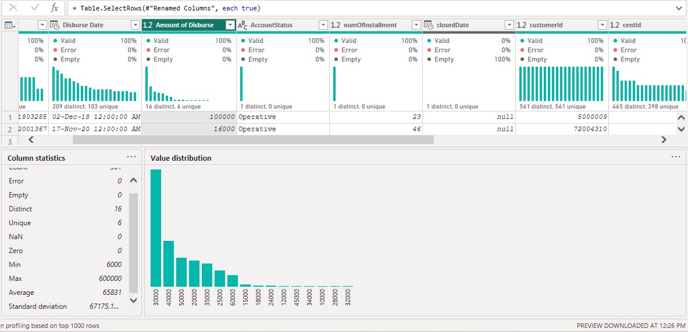Click Operative cell in row 2
The image size is (688, 332).
pos(283,129)
